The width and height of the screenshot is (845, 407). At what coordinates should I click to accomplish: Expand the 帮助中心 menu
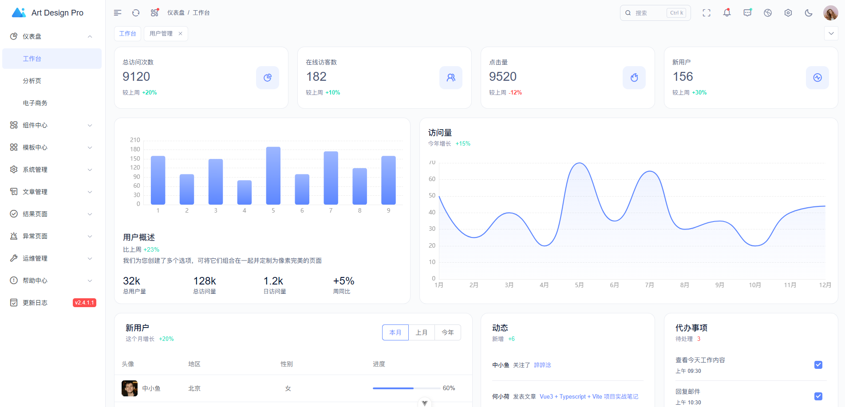(x=90, y=281)
